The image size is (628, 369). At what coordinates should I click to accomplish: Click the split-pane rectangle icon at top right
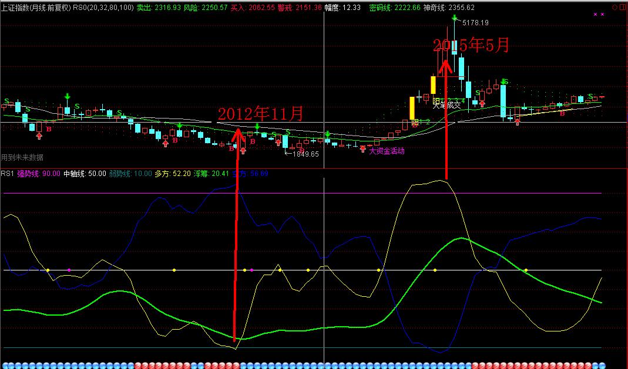pyautogui.click(x=623, y=8)
